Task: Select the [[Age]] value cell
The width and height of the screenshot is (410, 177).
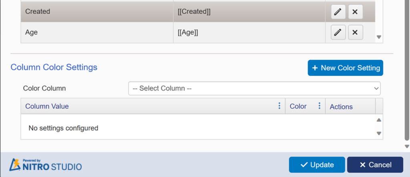Action: (188, 33)
